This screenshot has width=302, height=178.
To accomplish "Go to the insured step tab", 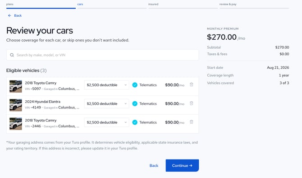I will 183,5.
